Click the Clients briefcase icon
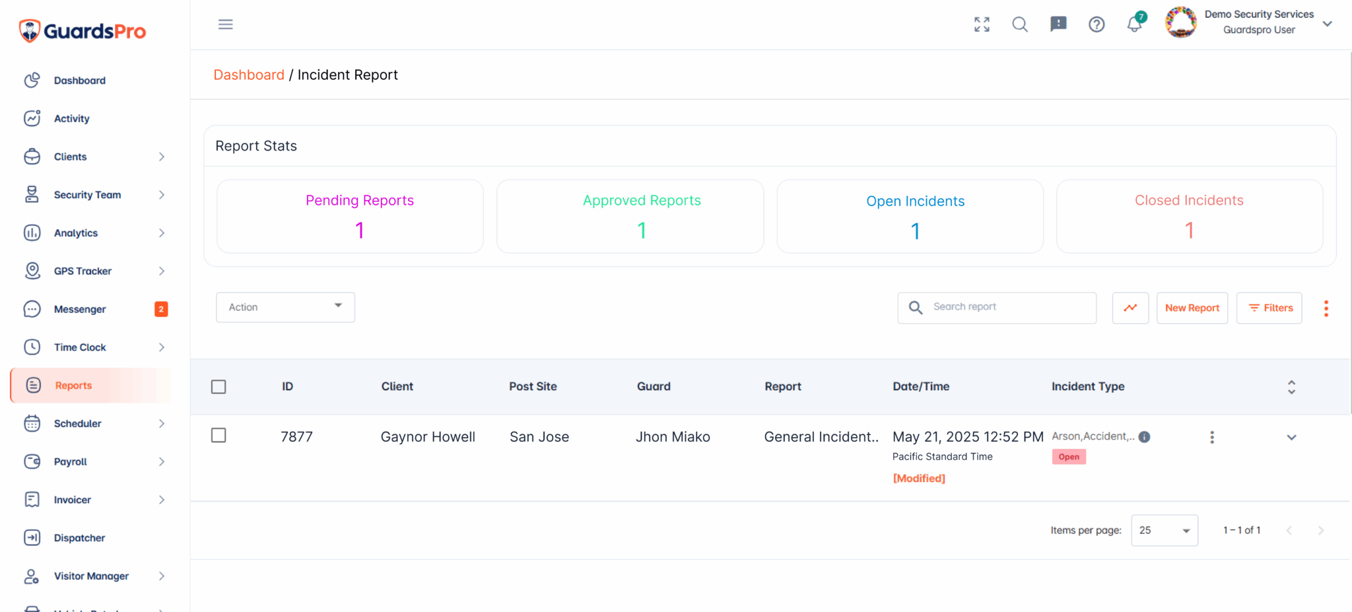 32,156
